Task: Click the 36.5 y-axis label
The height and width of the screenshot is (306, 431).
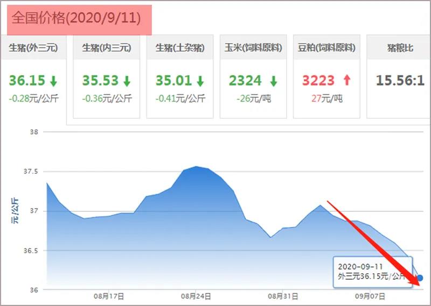Action: (31, 251)
